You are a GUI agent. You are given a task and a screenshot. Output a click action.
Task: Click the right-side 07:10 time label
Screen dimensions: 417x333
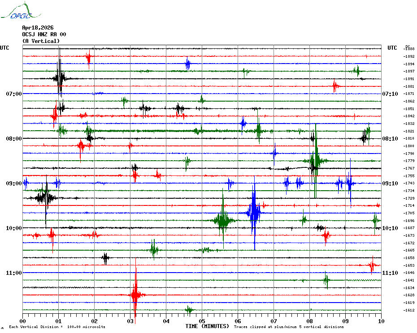coord(390,94)
